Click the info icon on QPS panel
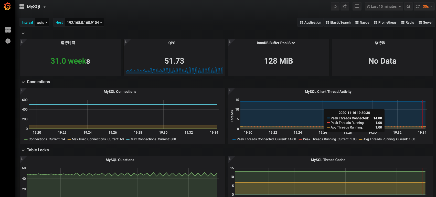This screenshot has height=197, width=436. (x=126, y=41)
